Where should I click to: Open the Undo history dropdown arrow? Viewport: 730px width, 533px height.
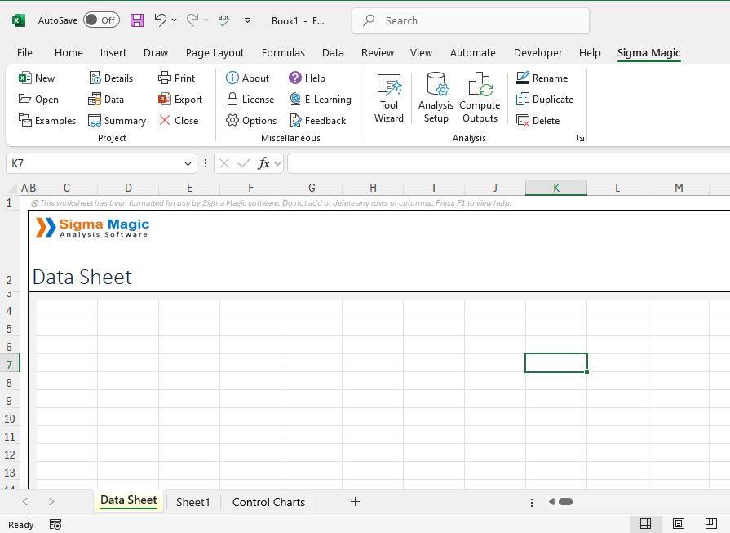click(x=175, y=20)
